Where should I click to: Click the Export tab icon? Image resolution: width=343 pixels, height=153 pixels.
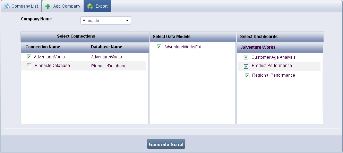(x=90, y=6)
